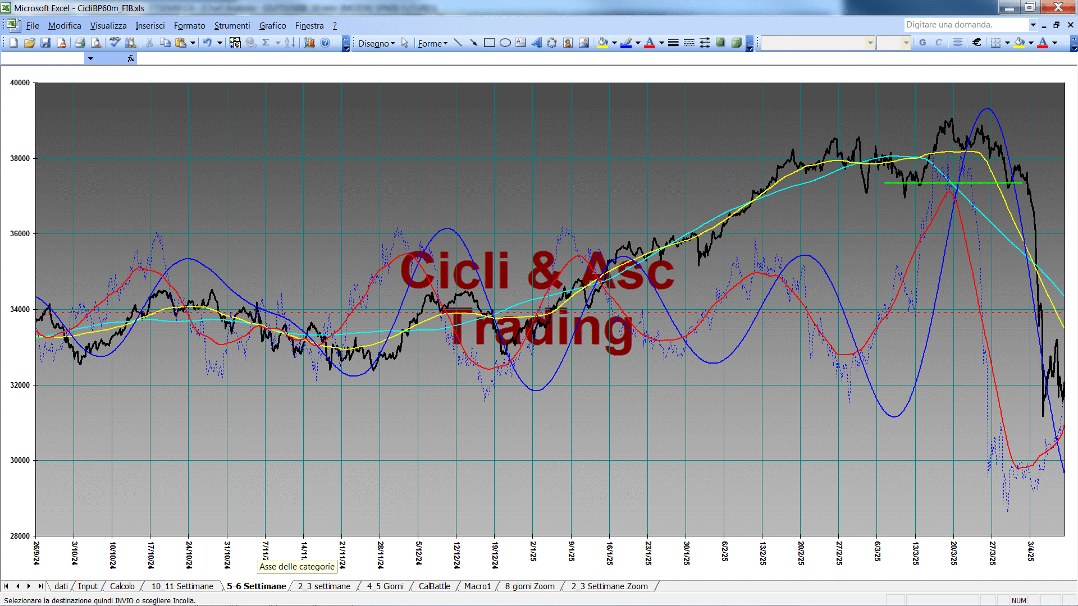The width and height of the screenshot is (1078, 606).
Task: Choose the Select Objects arrow pointer
Action: click(405, 43)
